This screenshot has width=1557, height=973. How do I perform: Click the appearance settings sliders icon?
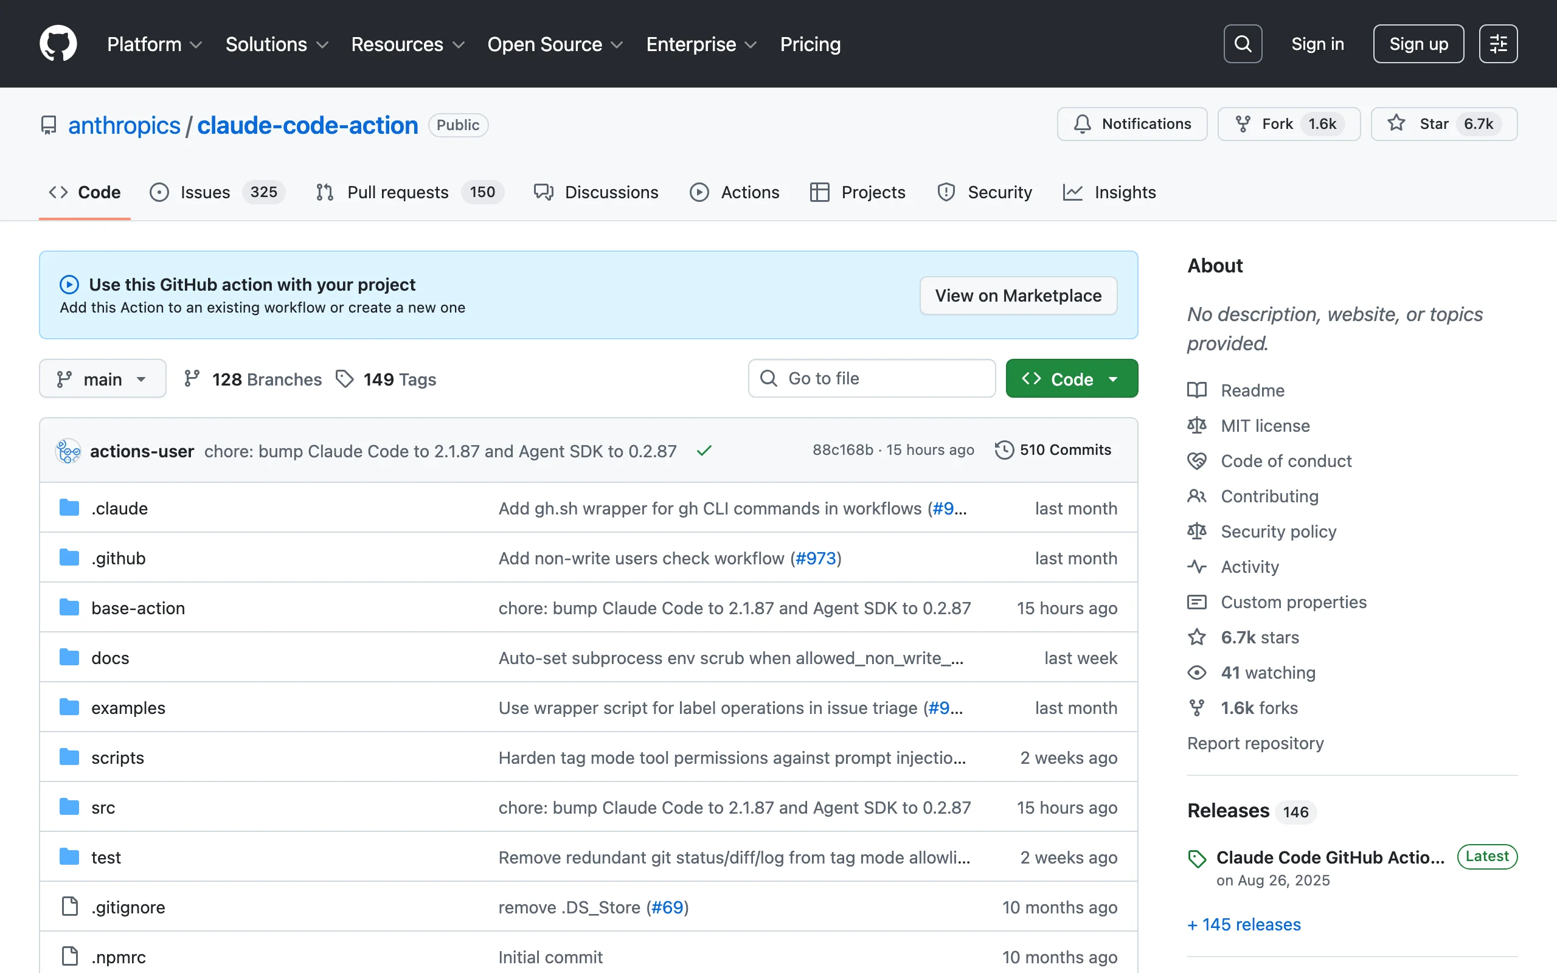coord(1498,44)
